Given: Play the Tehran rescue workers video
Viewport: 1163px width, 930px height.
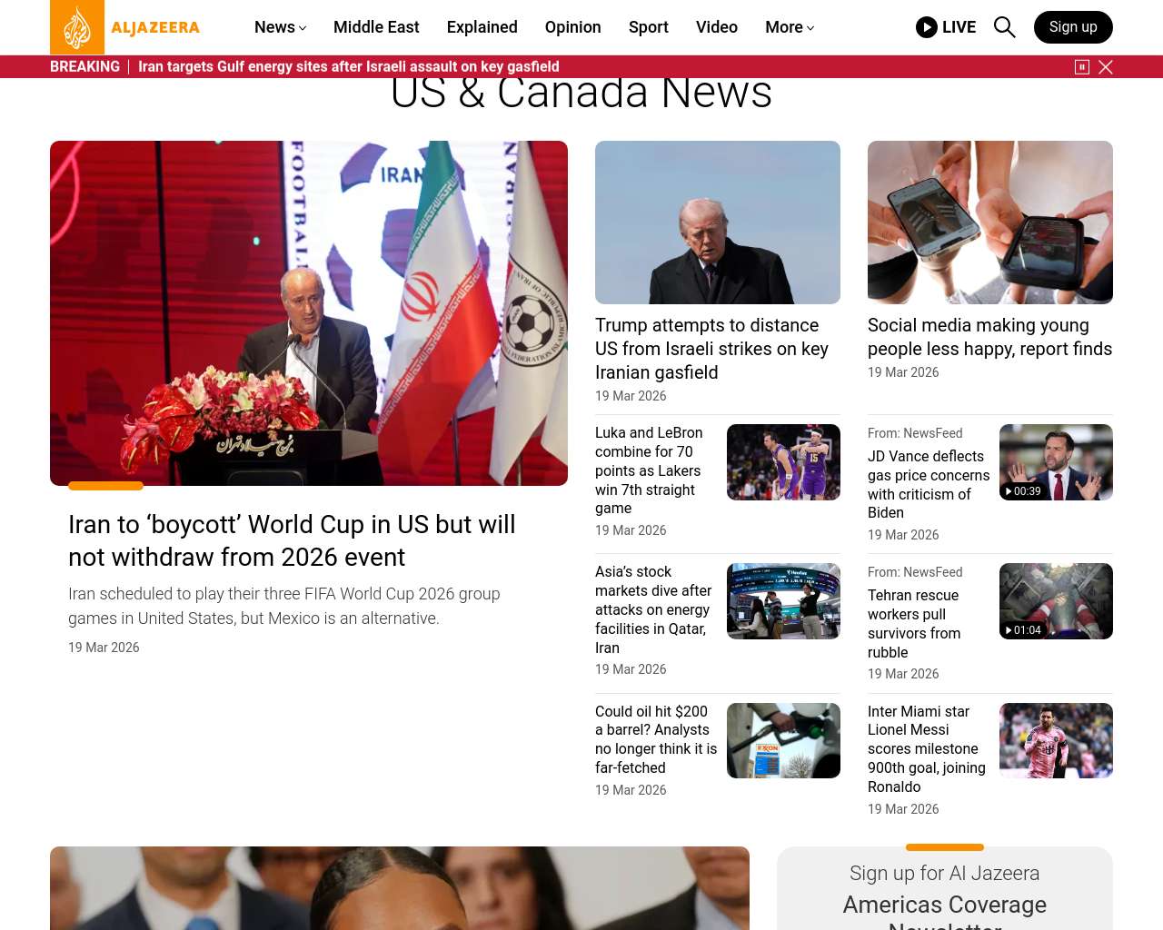Looking at the screenshot, I should point(1055,601).
